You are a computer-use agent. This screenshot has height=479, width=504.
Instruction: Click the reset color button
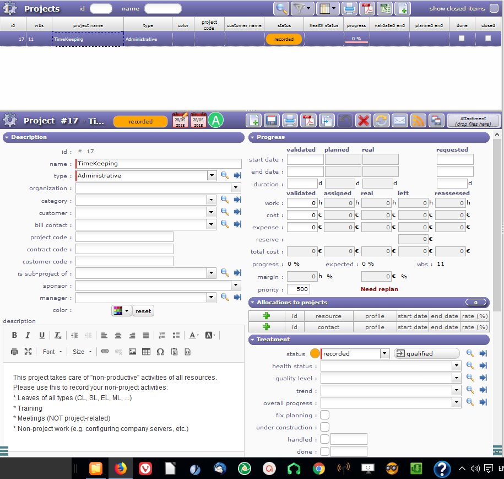coord(143,311)
